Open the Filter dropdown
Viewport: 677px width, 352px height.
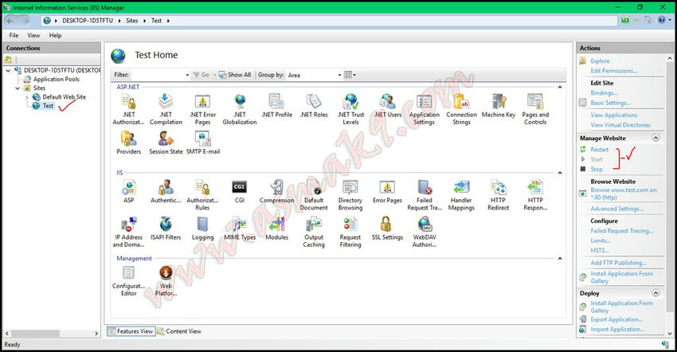(x=187, y=75)
